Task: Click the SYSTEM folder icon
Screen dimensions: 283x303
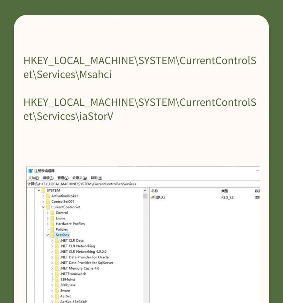Action: 43,190
